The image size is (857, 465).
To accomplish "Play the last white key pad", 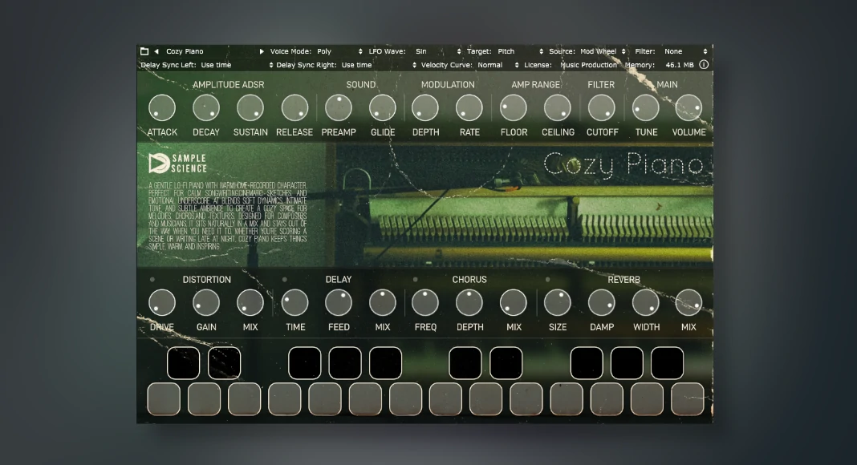I will pyautogui.click(x=688, y=399).
